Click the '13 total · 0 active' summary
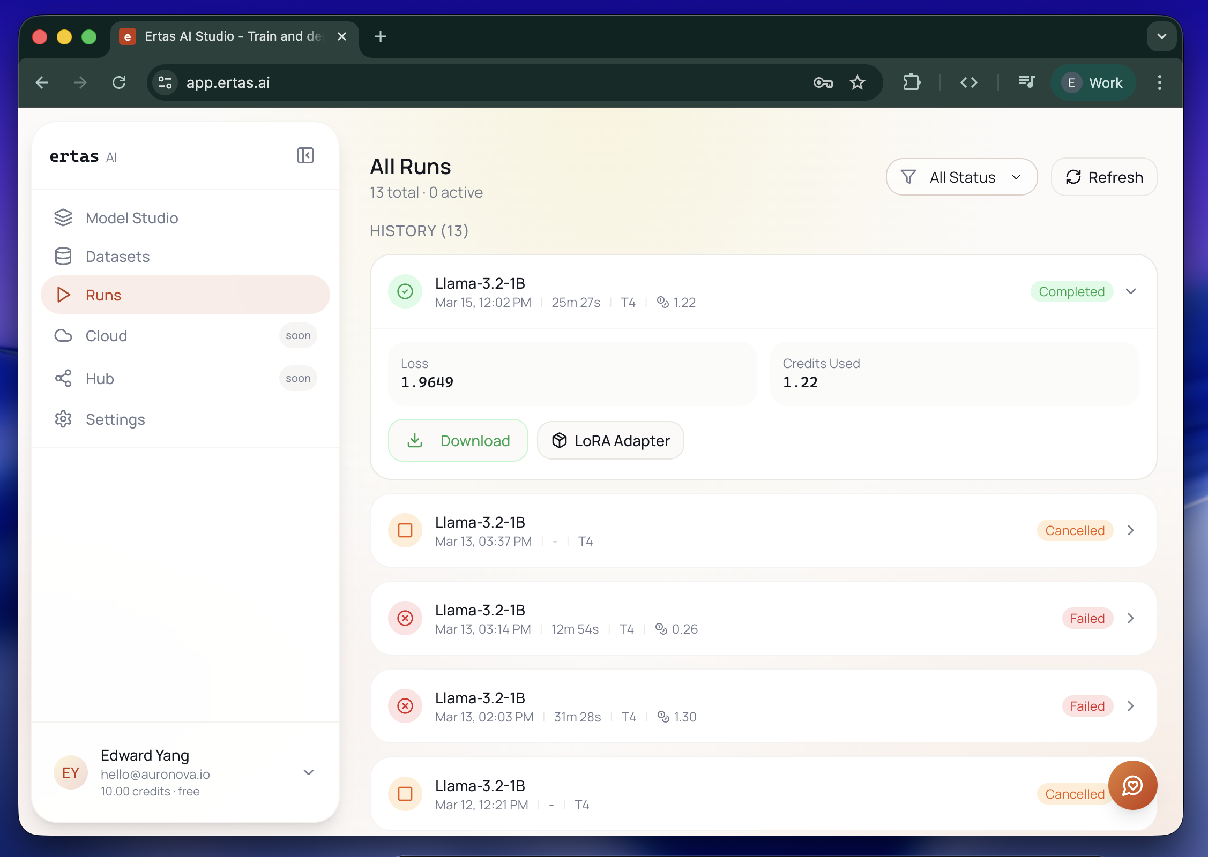Screen dimensions: 1208x857 click(426, 192)
